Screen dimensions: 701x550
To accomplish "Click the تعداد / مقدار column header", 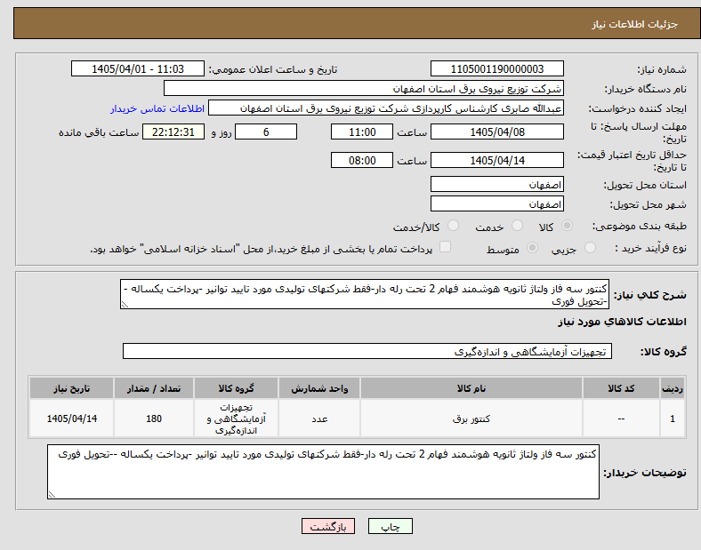I will tap(154, 388).
